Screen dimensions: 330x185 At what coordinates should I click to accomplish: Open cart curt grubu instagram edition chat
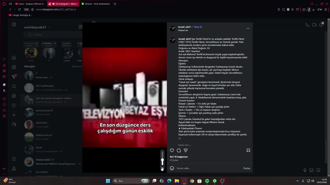[x=51, y=100]
